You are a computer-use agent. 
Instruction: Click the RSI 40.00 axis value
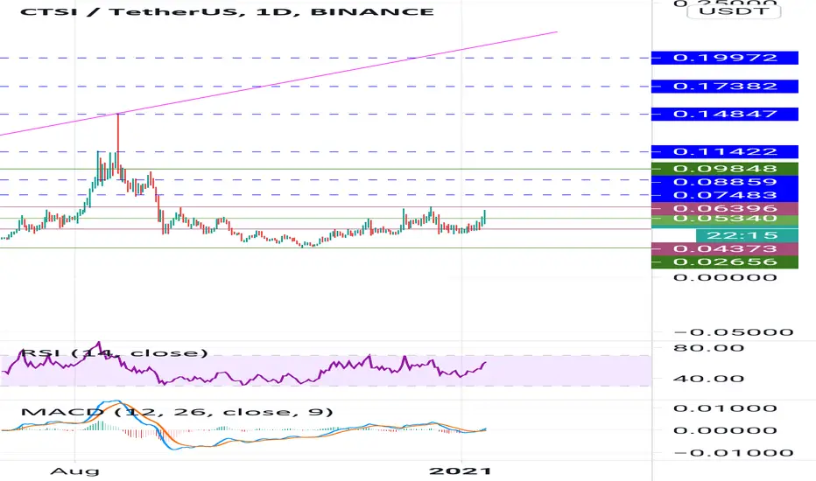(x=708, y=379)
